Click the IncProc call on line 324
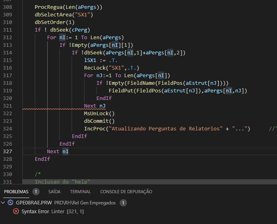The image size is (277, 224). 167,128
